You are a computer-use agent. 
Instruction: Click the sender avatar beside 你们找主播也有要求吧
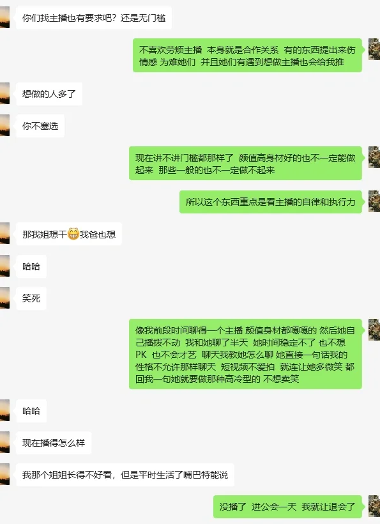[4, 17]
